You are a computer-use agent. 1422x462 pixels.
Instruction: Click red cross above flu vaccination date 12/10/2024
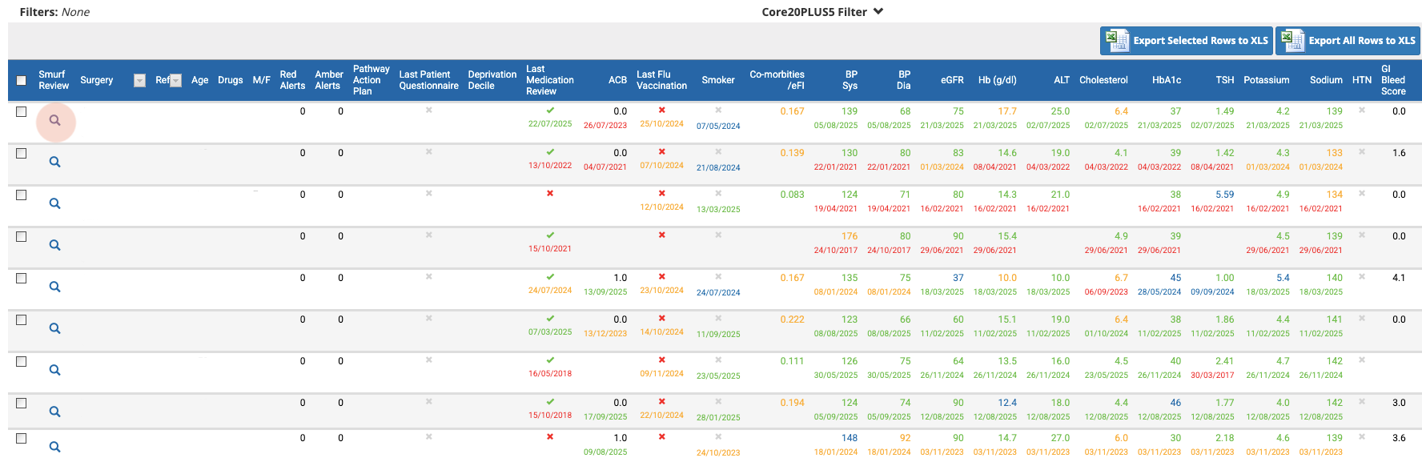coord(661,194)
